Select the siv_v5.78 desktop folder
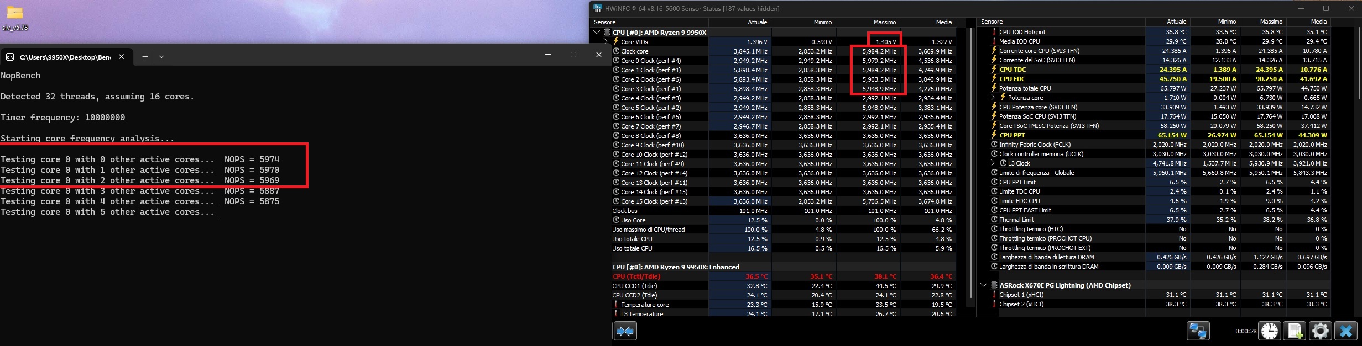Image resolution: width=1362 pixels, height=346 pixels. (15, 18)
